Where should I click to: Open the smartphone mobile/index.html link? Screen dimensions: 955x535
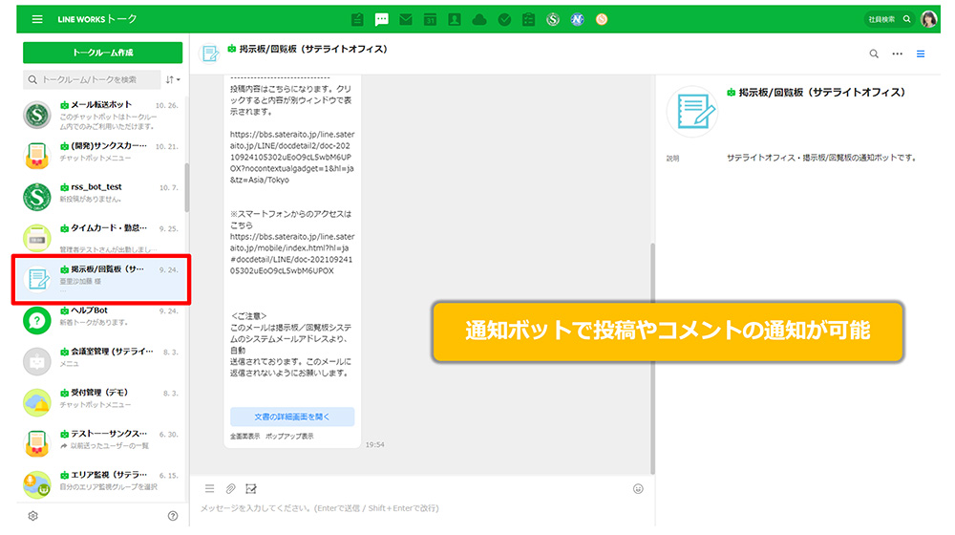pyautogui.click(x=291, y=253)
